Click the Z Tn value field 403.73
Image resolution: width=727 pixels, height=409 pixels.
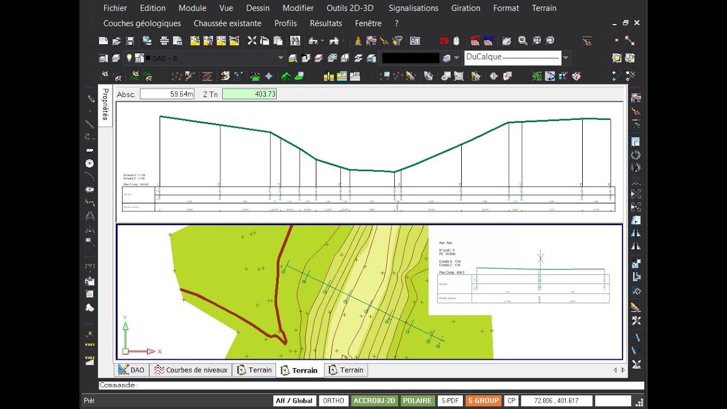click(x=249, y=94)
